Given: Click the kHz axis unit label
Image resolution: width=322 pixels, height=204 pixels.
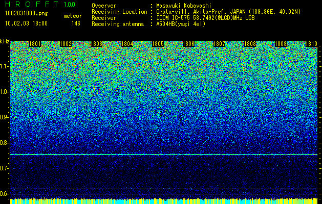Looking at the screenshot, I should pos(5,41).
